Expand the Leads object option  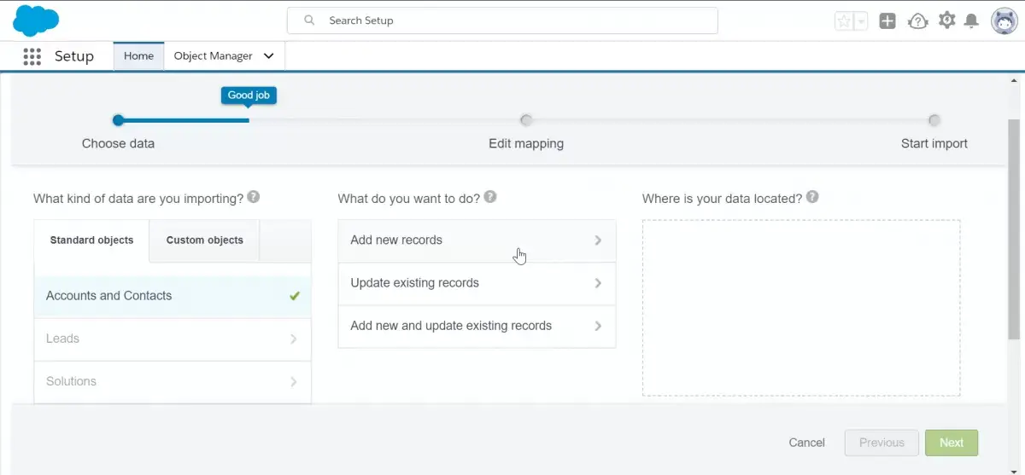point(173,339)
